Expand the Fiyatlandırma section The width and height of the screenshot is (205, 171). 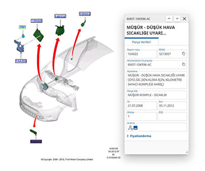pos(139,136)
